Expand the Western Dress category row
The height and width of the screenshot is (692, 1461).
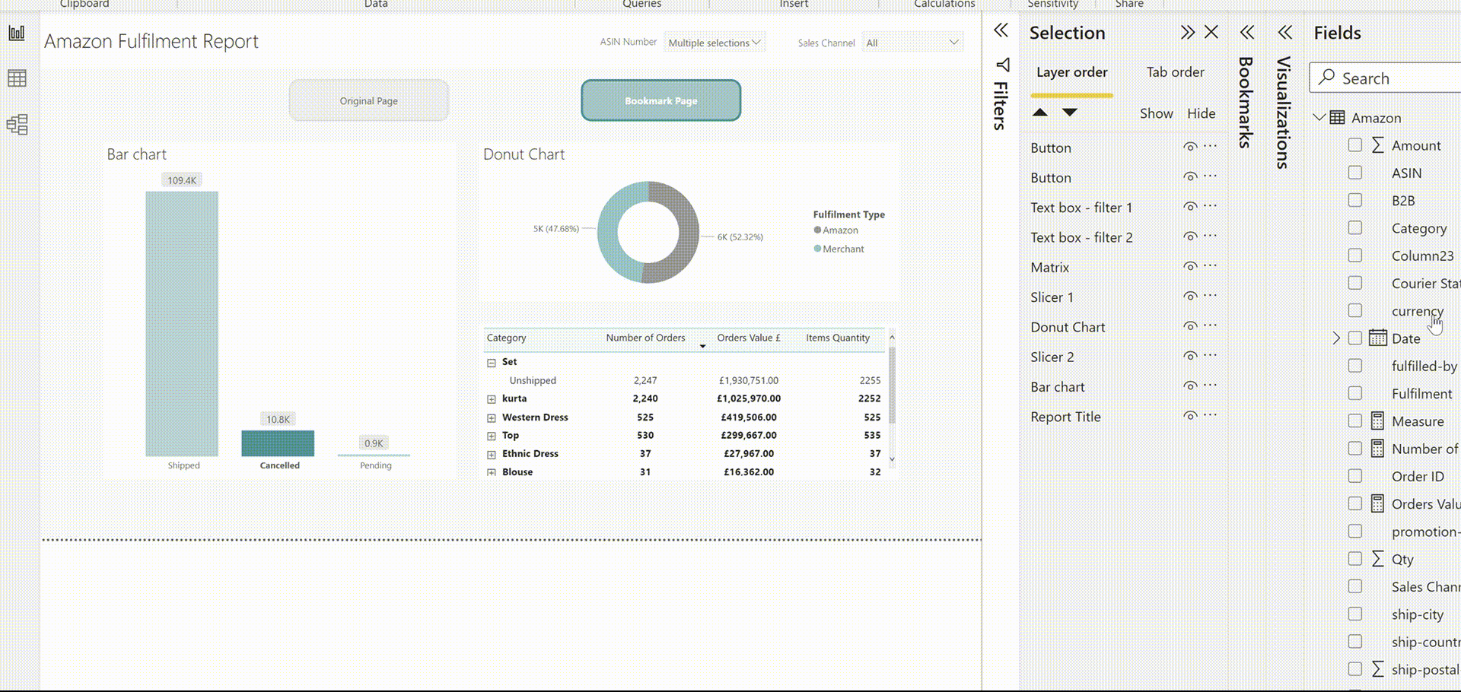492,418
